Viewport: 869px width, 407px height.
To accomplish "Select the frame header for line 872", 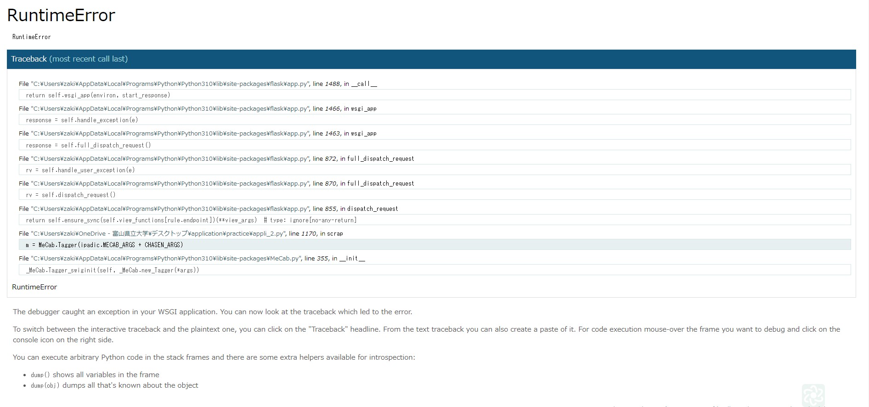I will point(216,159).
